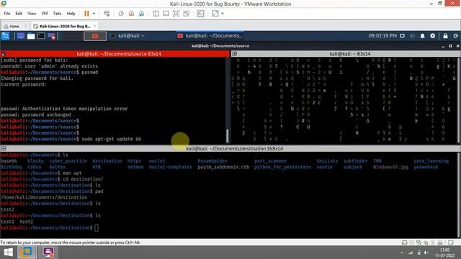Expand the power options dropdown arrow
The image size is (461, 259).
(x=94, y=14)
